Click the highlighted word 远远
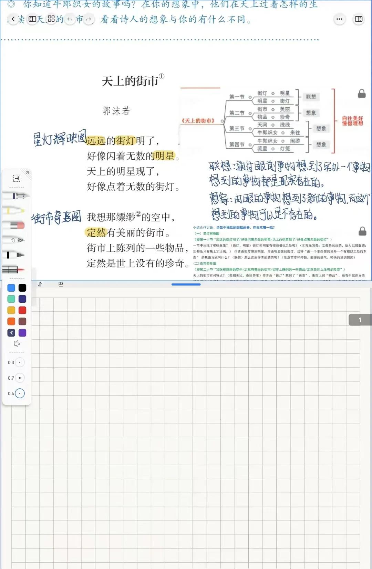372x569 pixels. (x=96, y=140)
